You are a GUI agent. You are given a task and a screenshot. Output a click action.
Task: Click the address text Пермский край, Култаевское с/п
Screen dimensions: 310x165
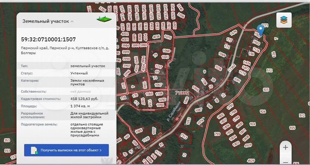point(65,51)
